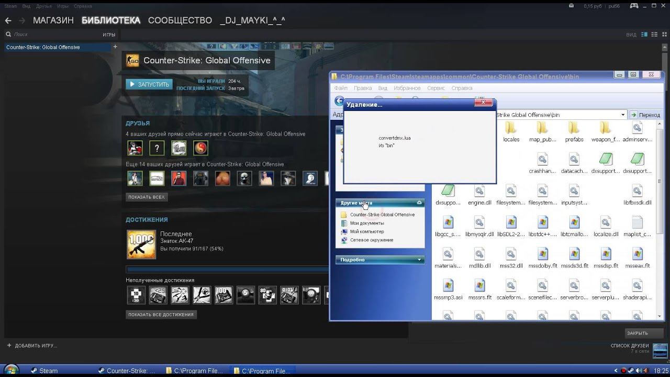Select the mssdolby.flt file
The height and width of the screenshot is (377, 670).
tap(542, 258)
